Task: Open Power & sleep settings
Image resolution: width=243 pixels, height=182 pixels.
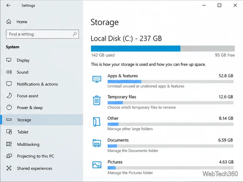Action: 30,108
